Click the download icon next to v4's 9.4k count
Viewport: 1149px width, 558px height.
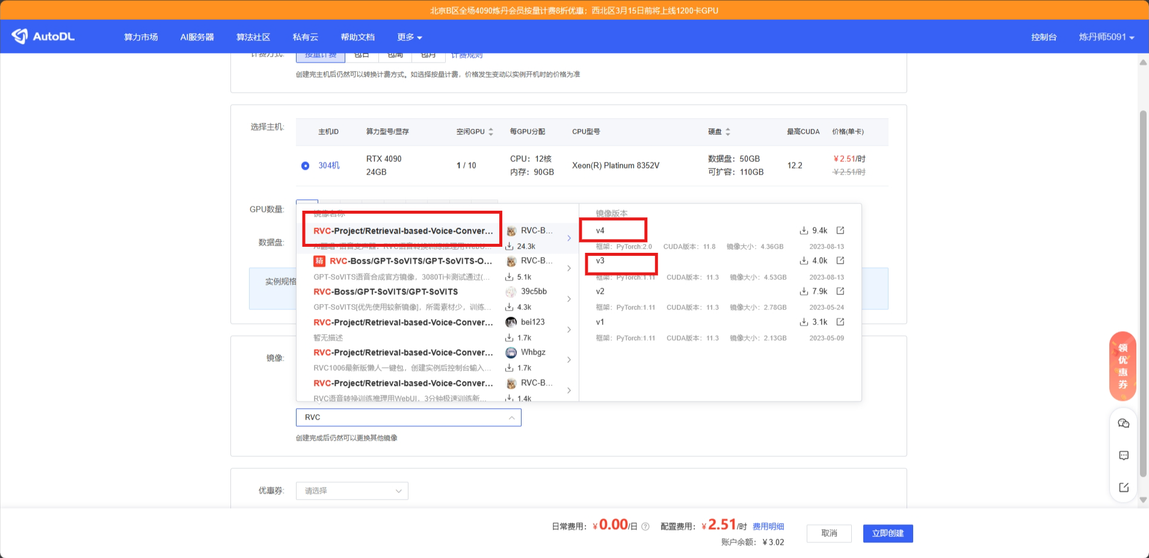click(x=804, y=230)
